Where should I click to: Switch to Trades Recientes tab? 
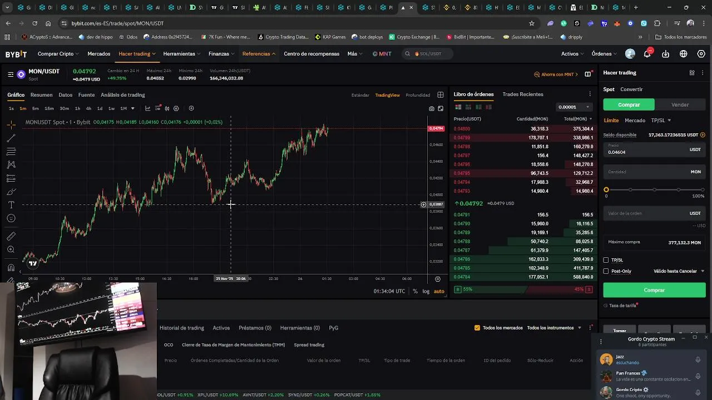tap(523, 94)
